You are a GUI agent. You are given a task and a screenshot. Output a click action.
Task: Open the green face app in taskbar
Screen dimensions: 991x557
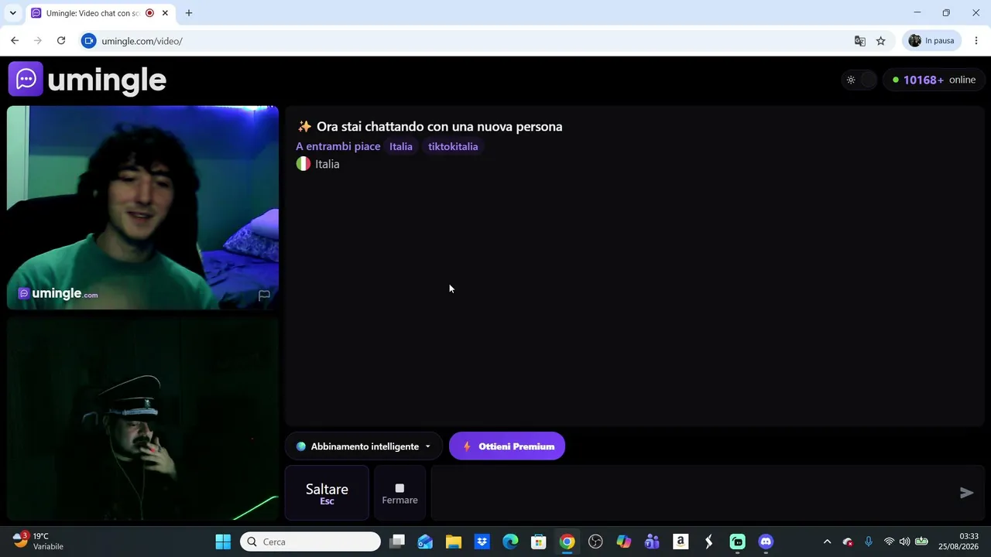pyautogui.click(x=737, y=542)
